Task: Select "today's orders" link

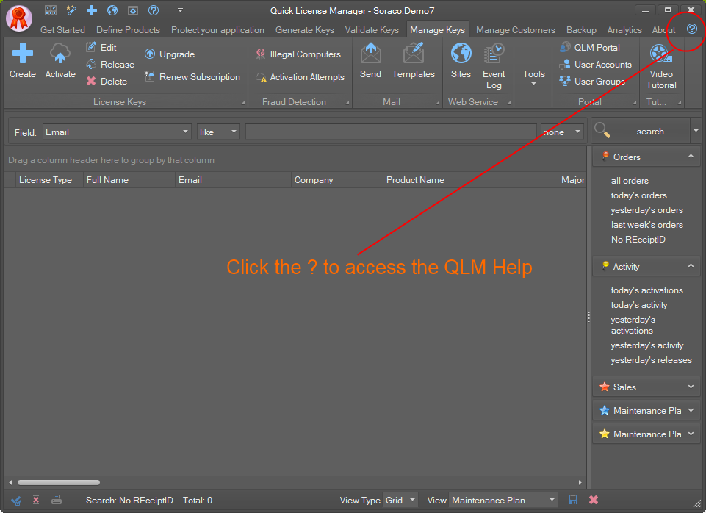Action: click(638, 195)
